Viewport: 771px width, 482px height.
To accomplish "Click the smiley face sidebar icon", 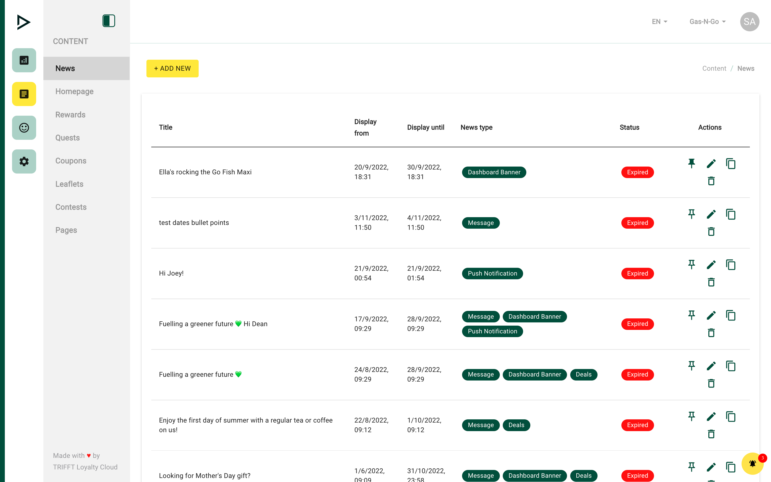I will [24, 128].
